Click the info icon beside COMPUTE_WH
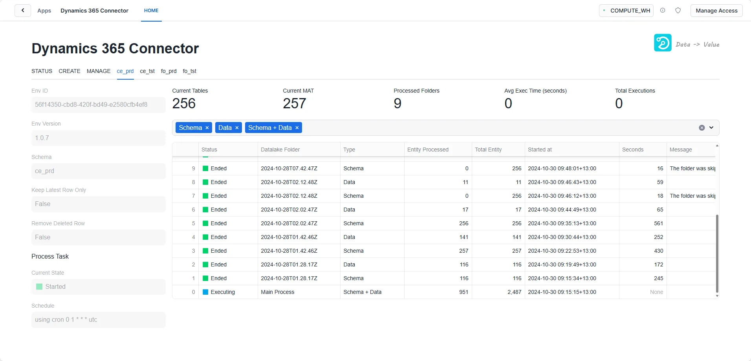Viewport: 751px width, 361px height. pyautogui.click(x=663, y=11)
